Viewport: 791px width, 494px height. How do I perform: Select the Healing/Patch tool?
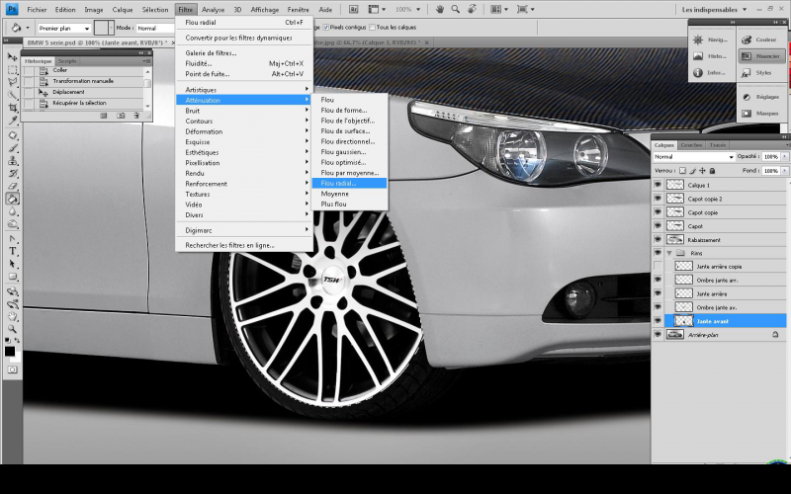click(x=13, y=135)
